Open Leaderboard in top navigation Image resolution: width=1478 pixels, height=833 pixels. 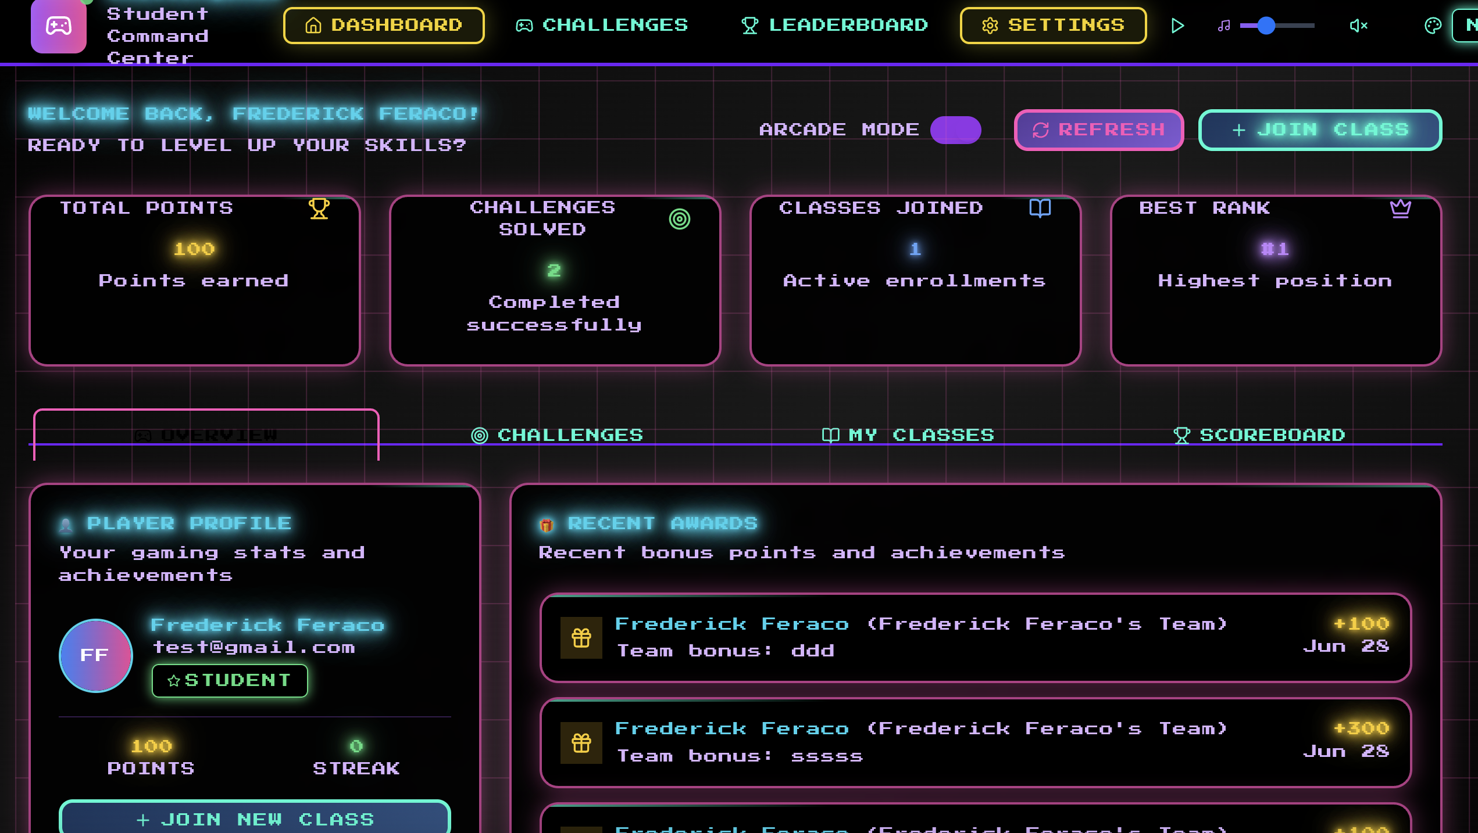[834, 26]
